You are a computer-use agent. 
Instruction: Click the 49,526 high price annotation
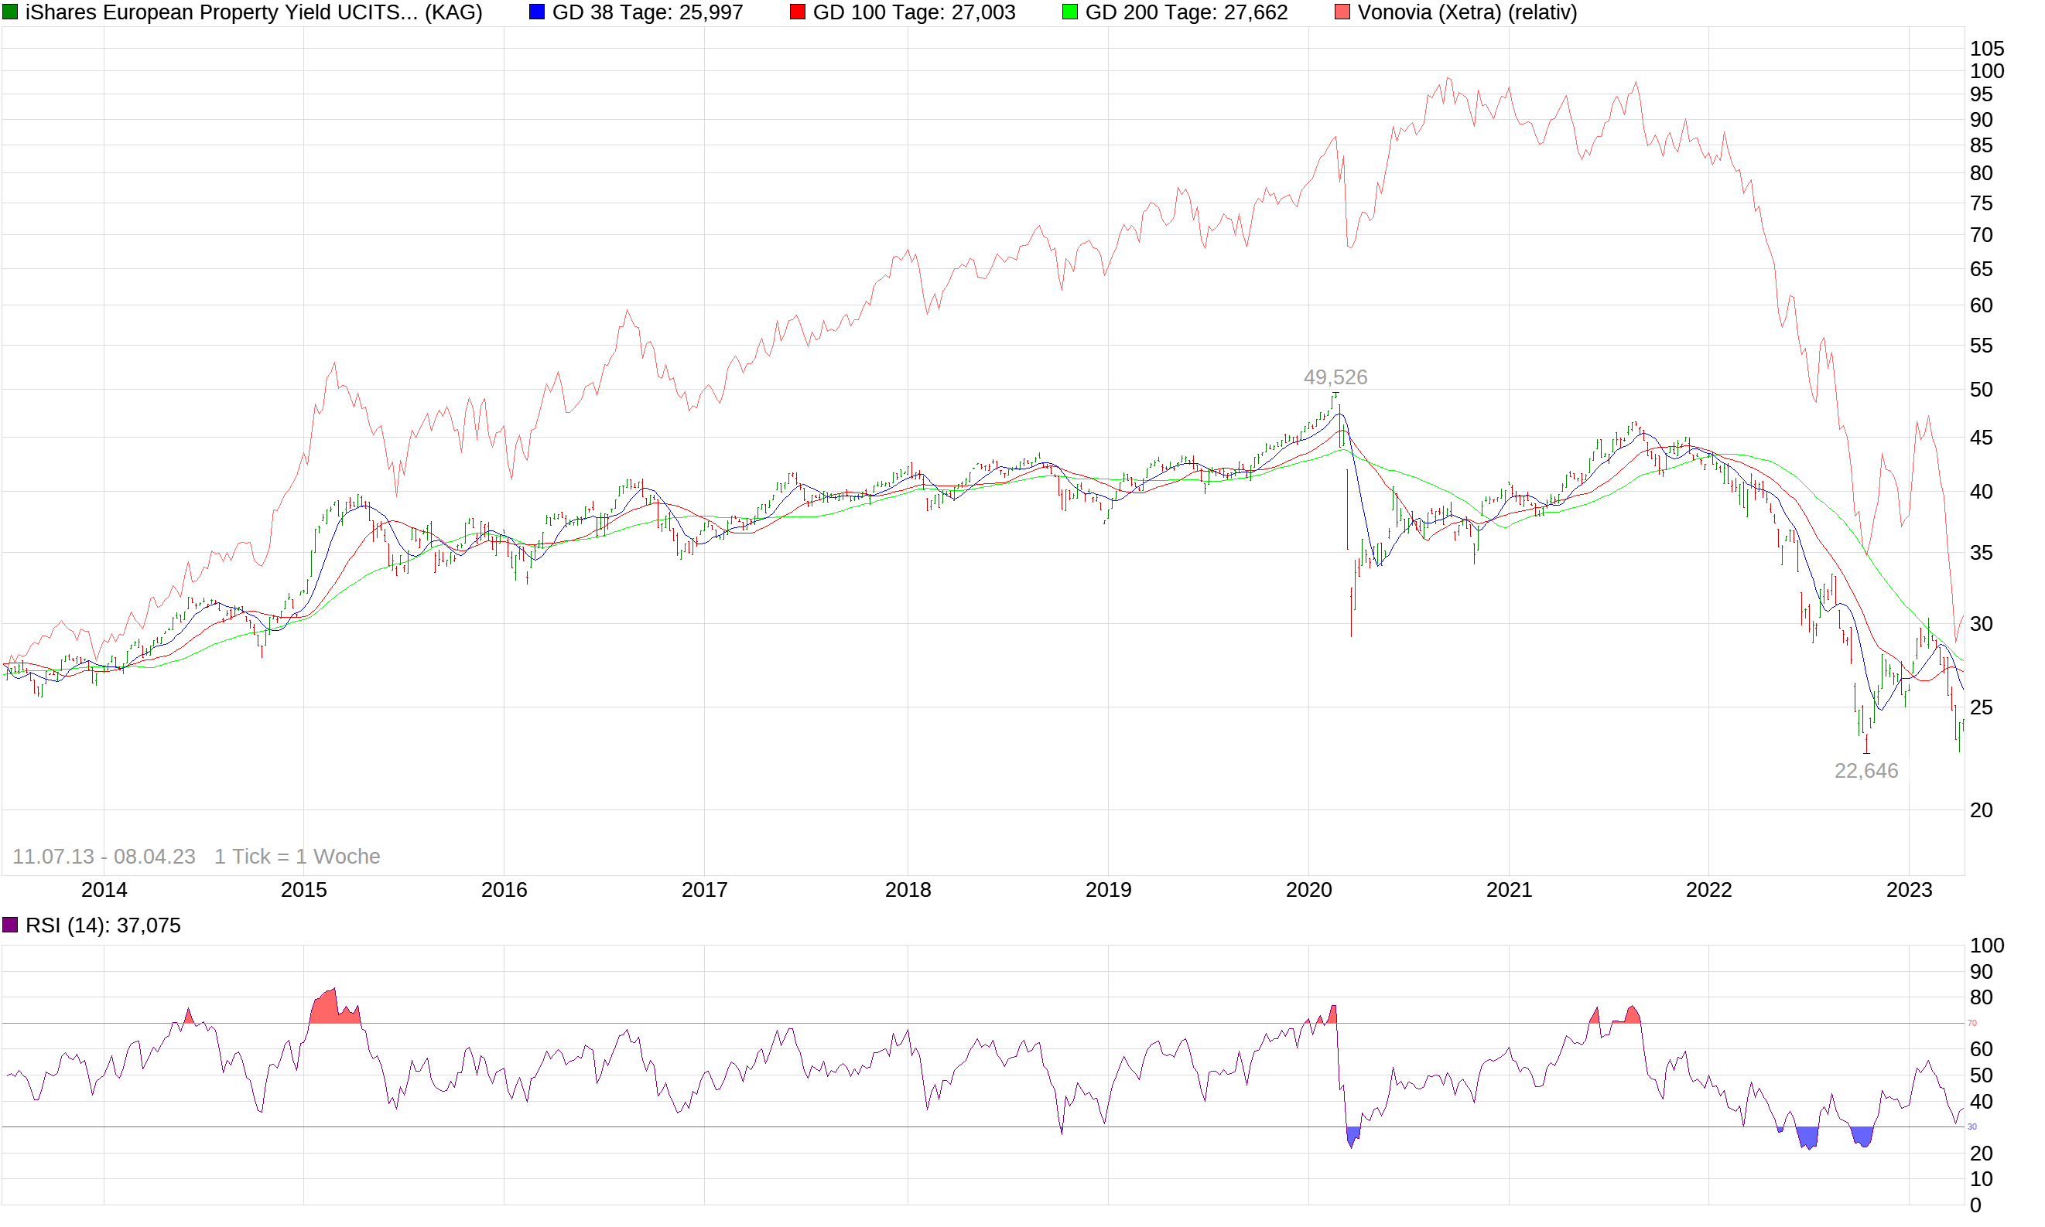point(1335,377)
